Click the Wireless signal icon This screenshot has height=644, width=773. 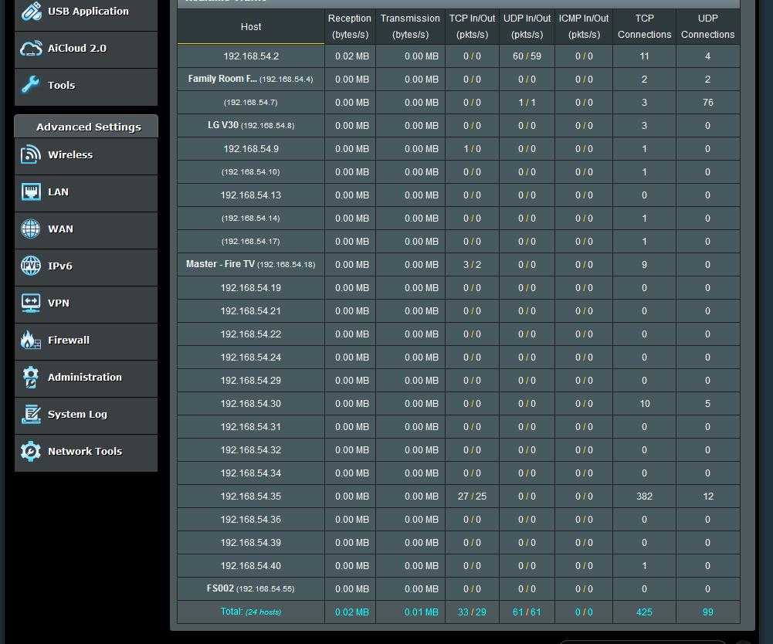[31, 154]
